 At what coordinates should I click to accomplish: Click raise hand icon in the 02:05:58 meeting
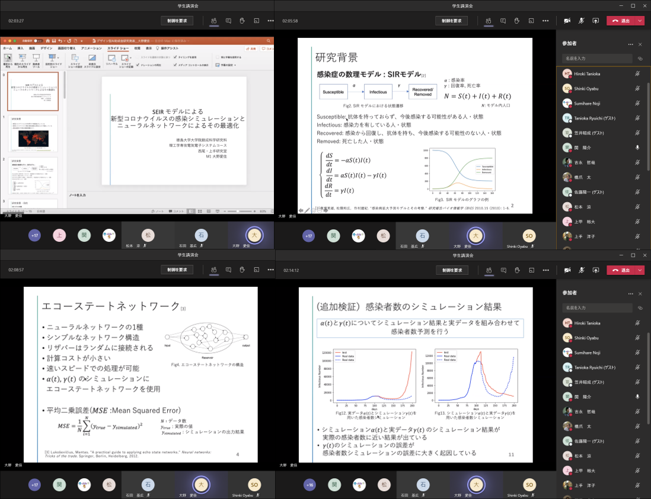517,21
